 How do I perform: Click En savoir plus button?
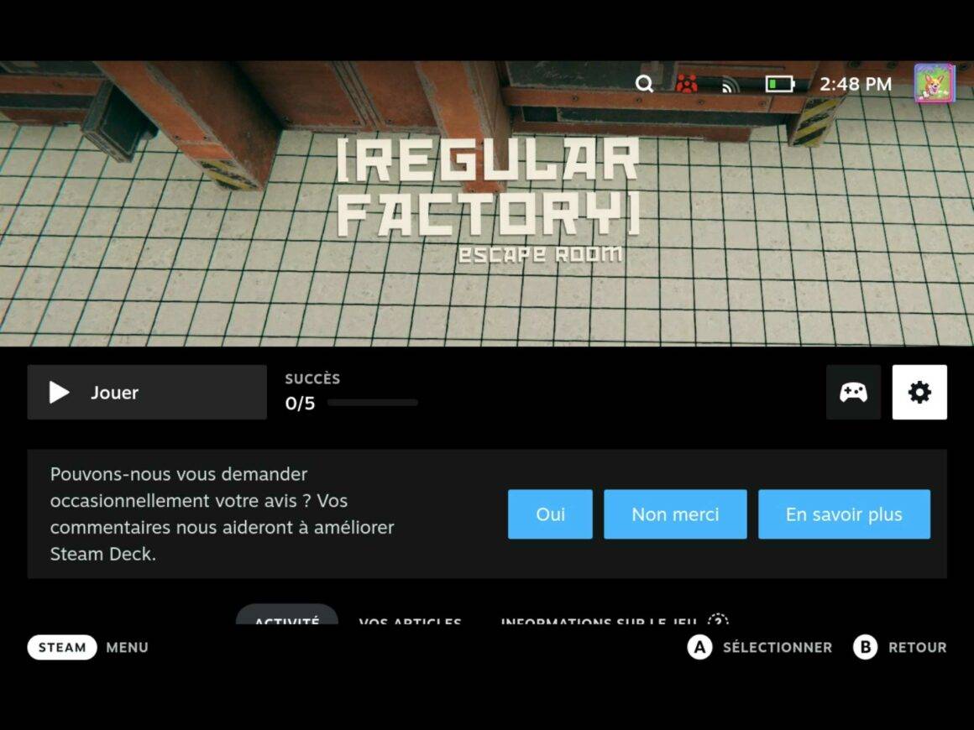click(844, 514)
